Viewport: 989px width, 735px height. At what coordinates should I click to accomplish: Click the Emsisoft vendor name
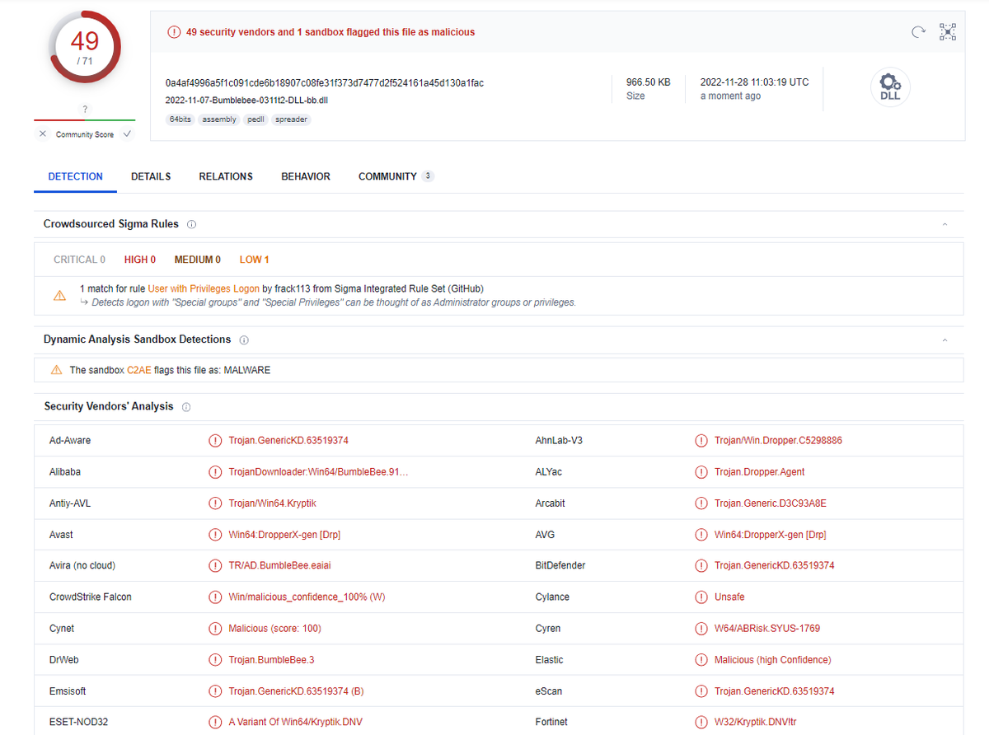tap(68, 691)
